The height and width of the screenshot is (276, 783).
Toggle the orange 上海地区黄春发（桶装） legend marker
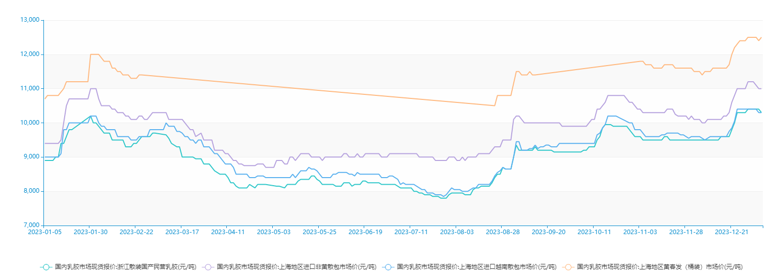(568, 267)
